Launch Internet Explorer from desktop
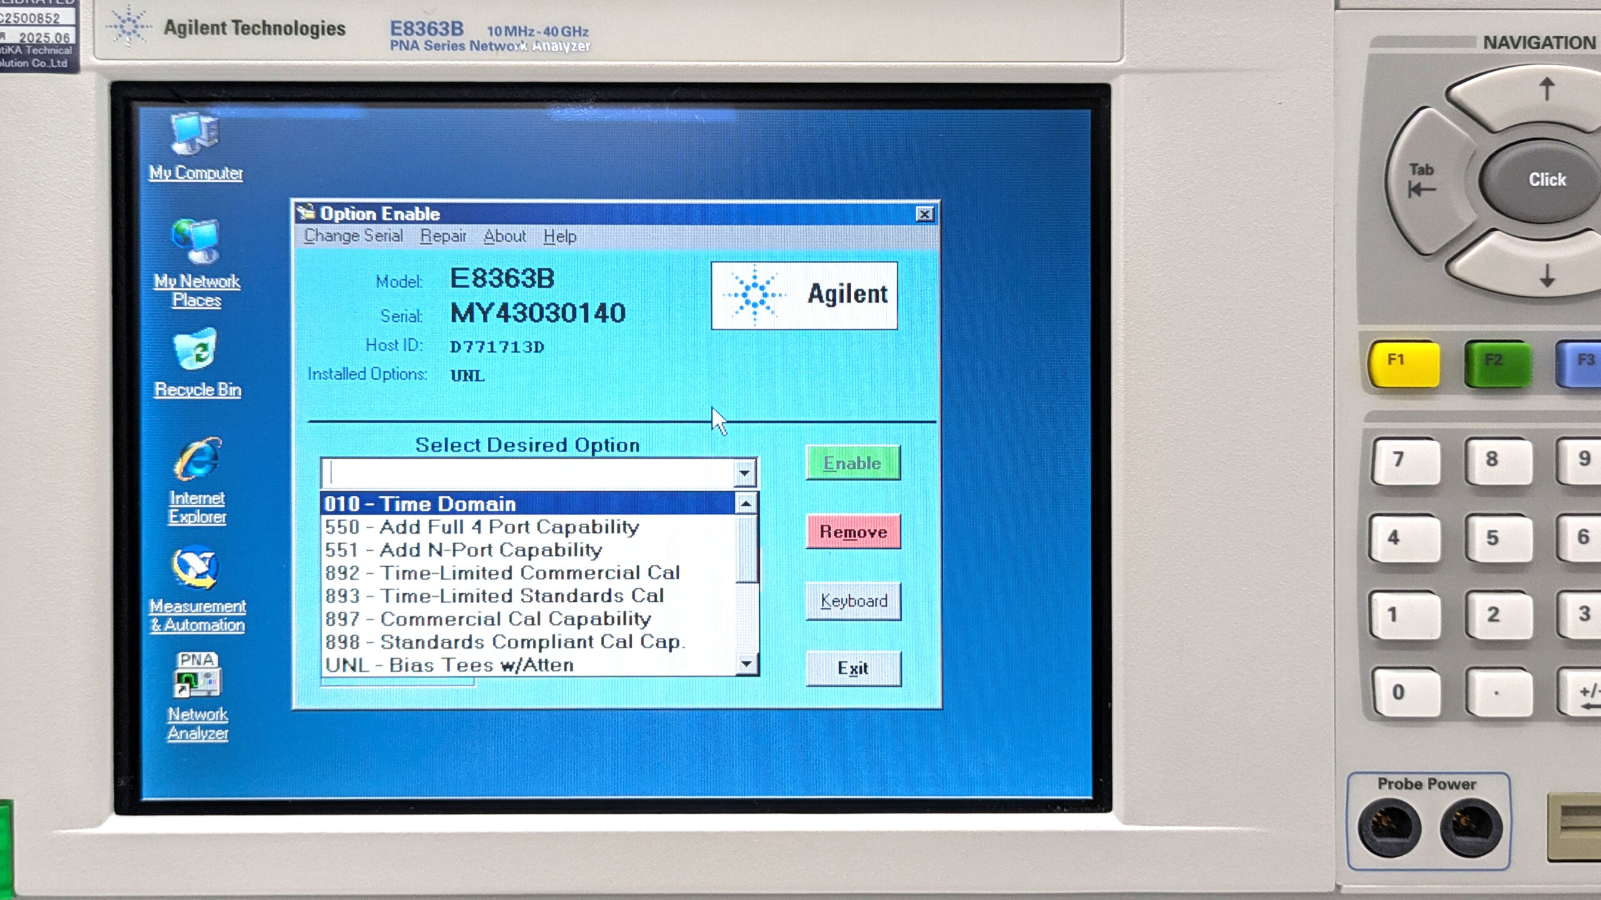This screenshot has height=900, width=1601. 197,459
